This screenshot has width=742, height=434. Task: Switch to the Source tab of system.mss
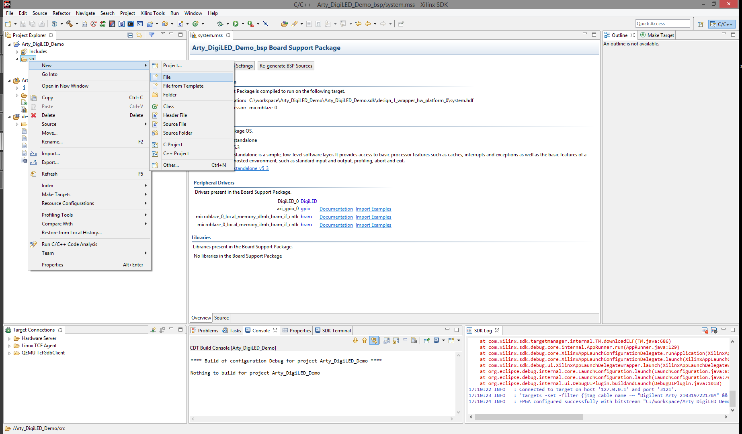click(221, 318)
